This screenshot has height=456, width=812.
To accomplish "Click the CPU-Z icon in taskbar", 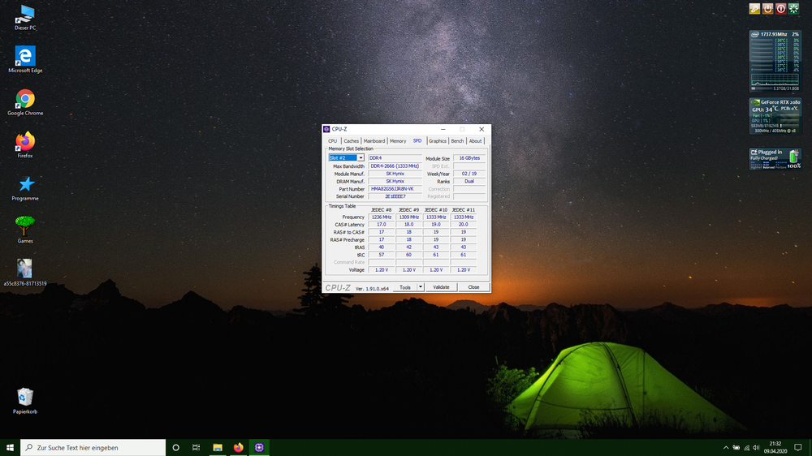I will tap(259, 447).
